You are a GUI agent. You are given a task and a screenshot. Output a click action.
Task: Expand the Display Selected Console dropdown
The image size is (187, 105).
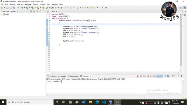point(171,76)
